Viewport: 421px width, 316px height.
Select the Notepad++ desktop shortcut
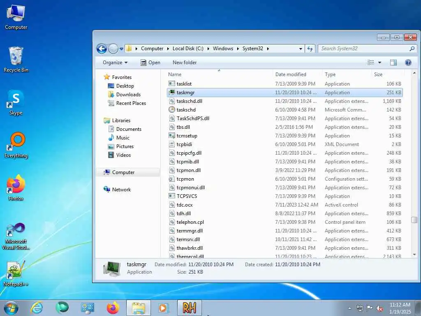tap(16, 274)
